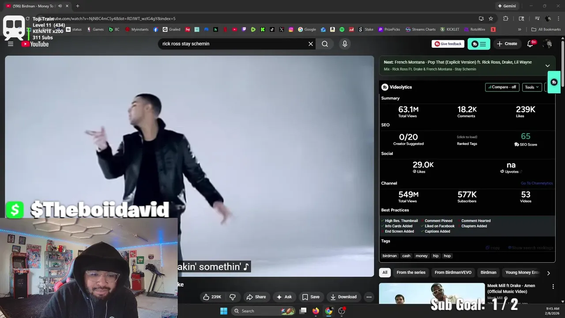
Task: Click the magnifier search button
Action: [x=325, y=44]
